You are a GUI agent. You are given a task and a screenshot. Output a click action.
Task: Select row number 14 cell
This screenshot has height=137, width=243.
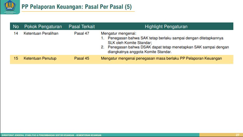(16, 33)
